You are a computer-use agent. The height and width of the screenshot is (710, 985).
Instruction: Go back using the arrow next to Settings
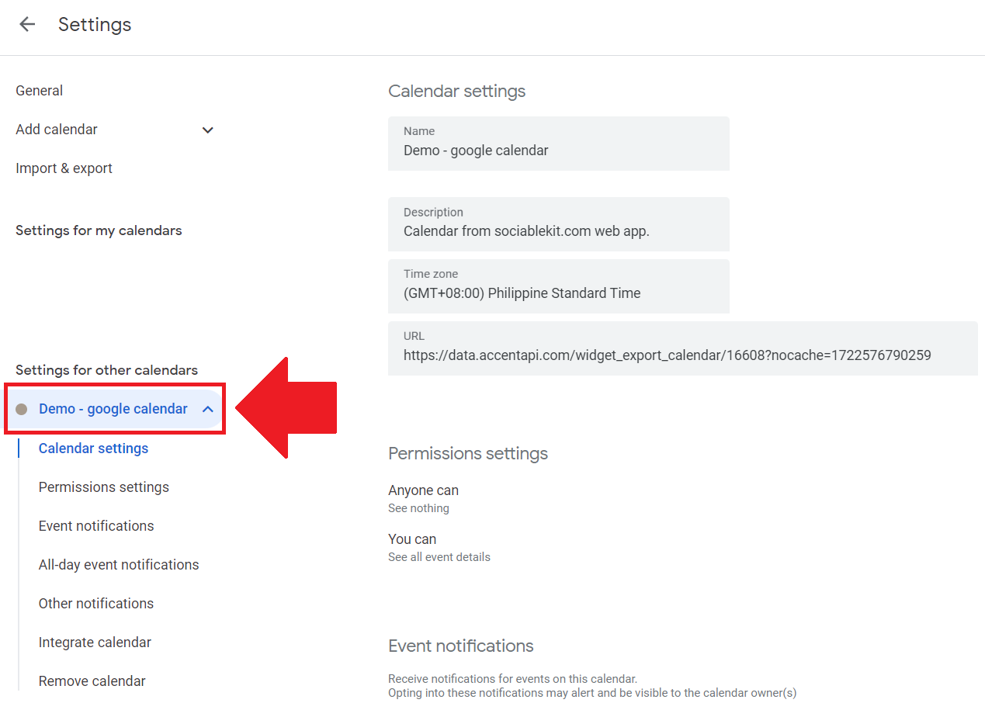click(27, 24)
